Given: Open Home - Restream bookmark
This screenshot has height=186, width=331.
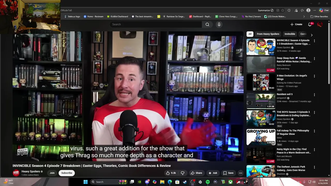Looking at the screenshot, I should (93, 17).
